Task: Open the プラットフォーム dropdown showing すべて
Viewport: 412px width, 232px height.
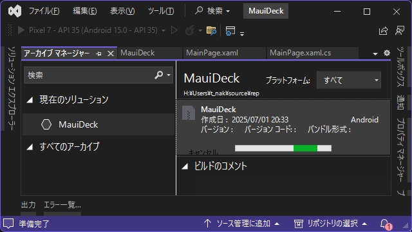Action: [x=349, y=80]
